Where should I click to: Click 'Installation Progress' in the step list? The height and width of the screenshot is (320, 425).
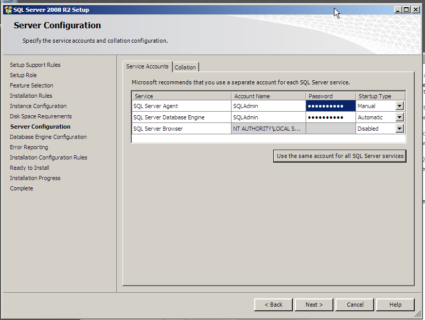[x=35, y=178]
